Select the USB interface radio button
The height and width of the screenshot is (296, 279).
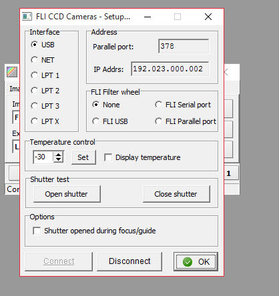(34, 45)
